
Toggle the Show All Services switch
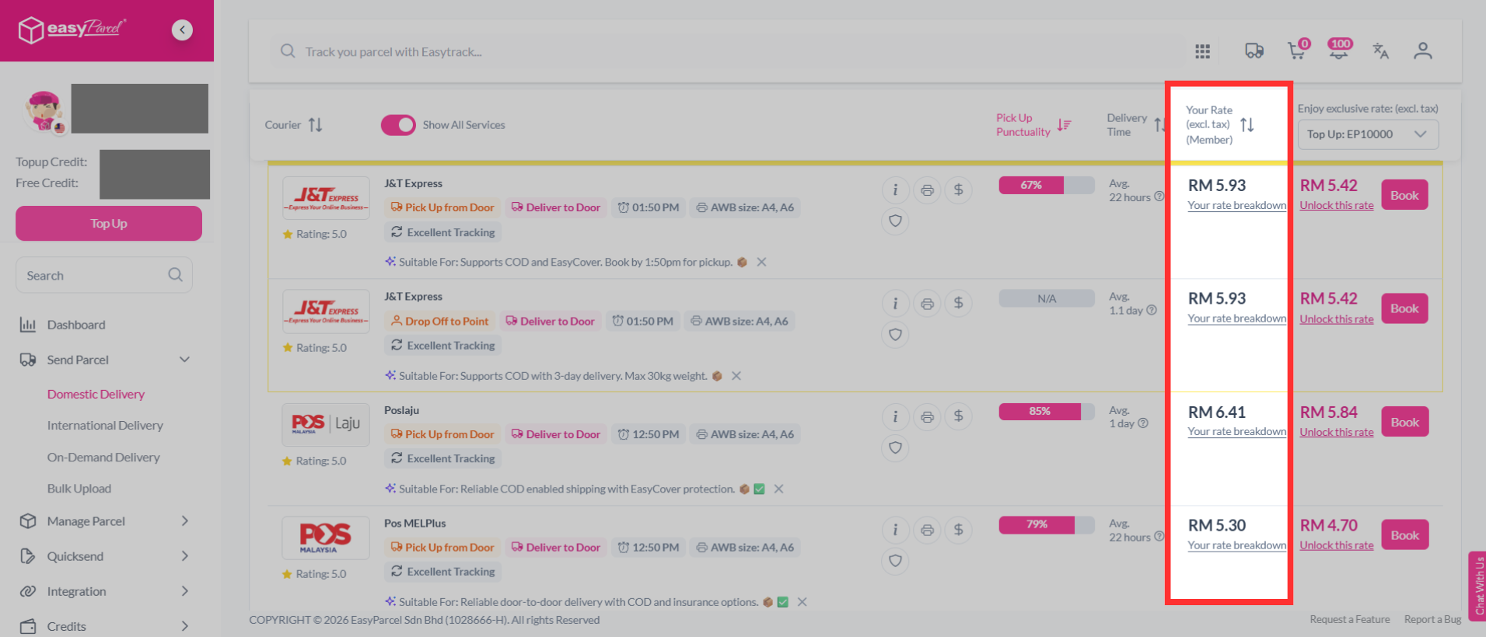pos(398,125)
